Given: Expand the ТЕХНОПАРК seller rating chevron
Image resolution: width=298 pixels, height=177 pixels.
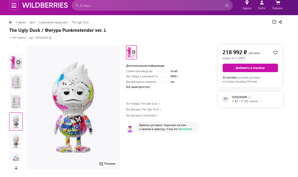Looking at the screenshot, I should click(x=260, y=101).
